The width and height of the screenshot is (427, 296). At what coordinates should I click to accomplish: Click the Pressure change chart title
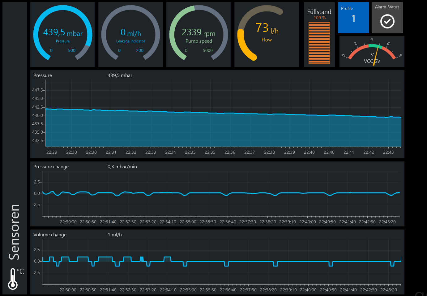51,167
